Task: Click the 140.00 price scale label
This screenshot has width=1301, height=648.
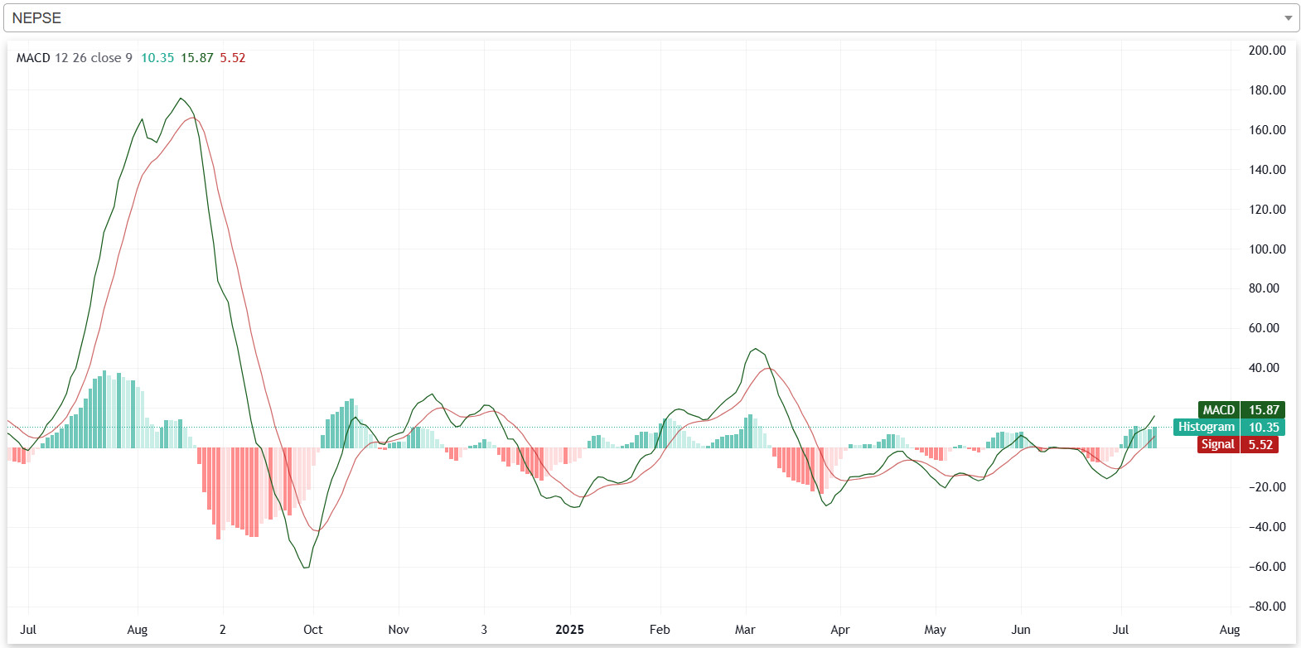Action: 1267,170
